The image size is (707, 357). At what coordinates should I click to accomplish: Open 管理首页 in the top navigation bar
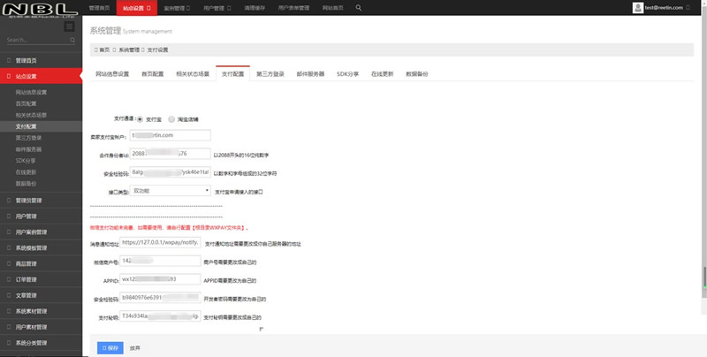click(99, 8)
